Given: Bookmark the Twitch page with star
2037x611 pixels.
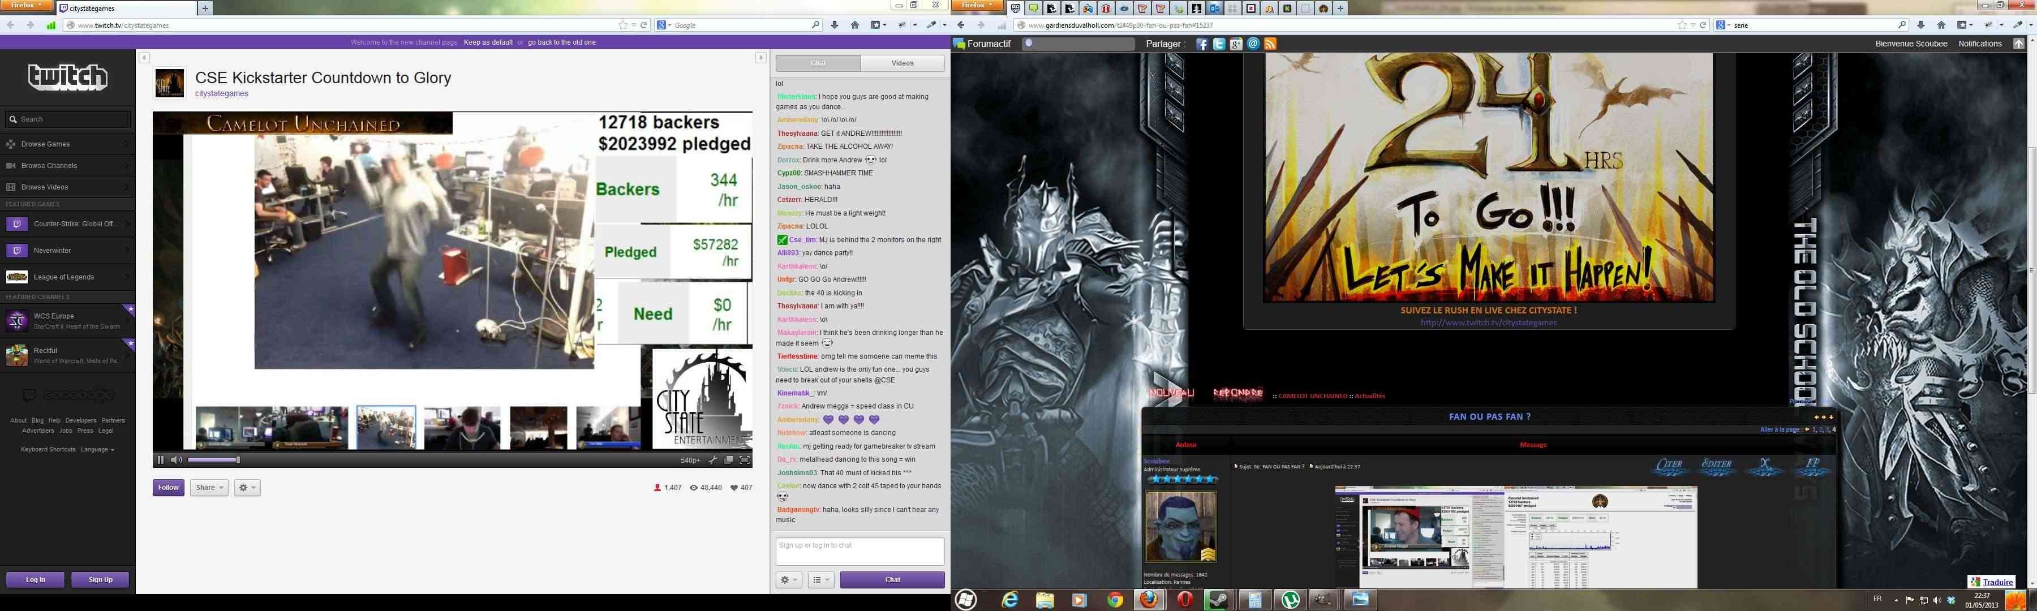Looking at the screenshot, I should coord(622,25).
